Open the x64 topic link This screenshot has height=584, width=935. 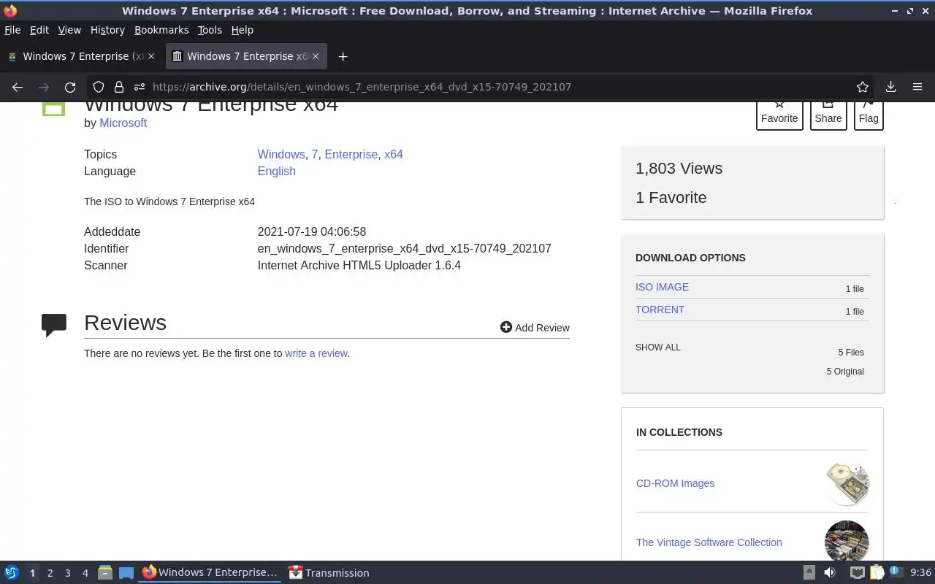(x=394, y=154)
